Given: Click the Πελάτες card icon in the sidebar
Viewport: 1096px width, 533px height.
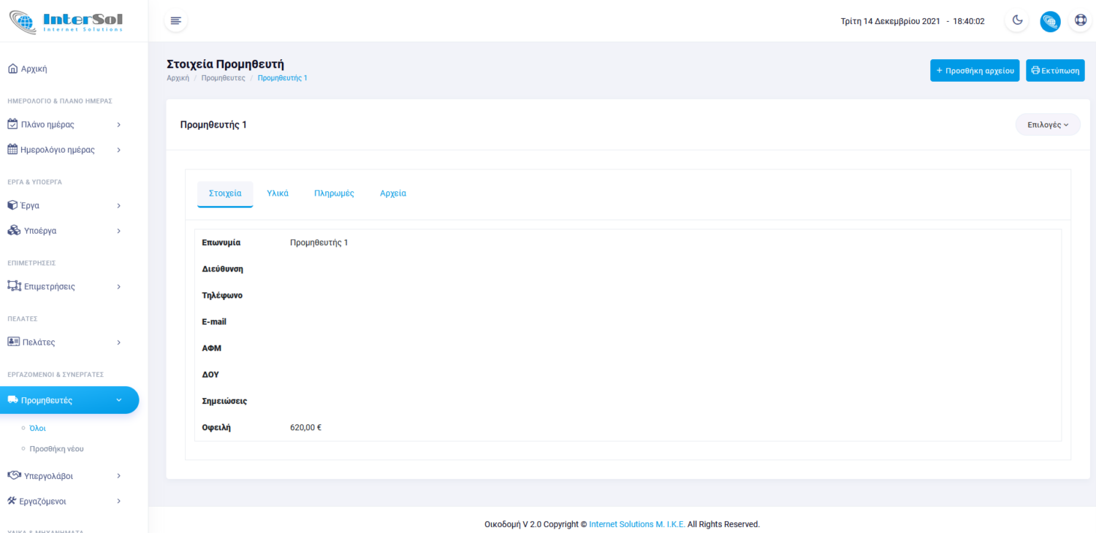Looking at the screenshot, I should [13, 342].
